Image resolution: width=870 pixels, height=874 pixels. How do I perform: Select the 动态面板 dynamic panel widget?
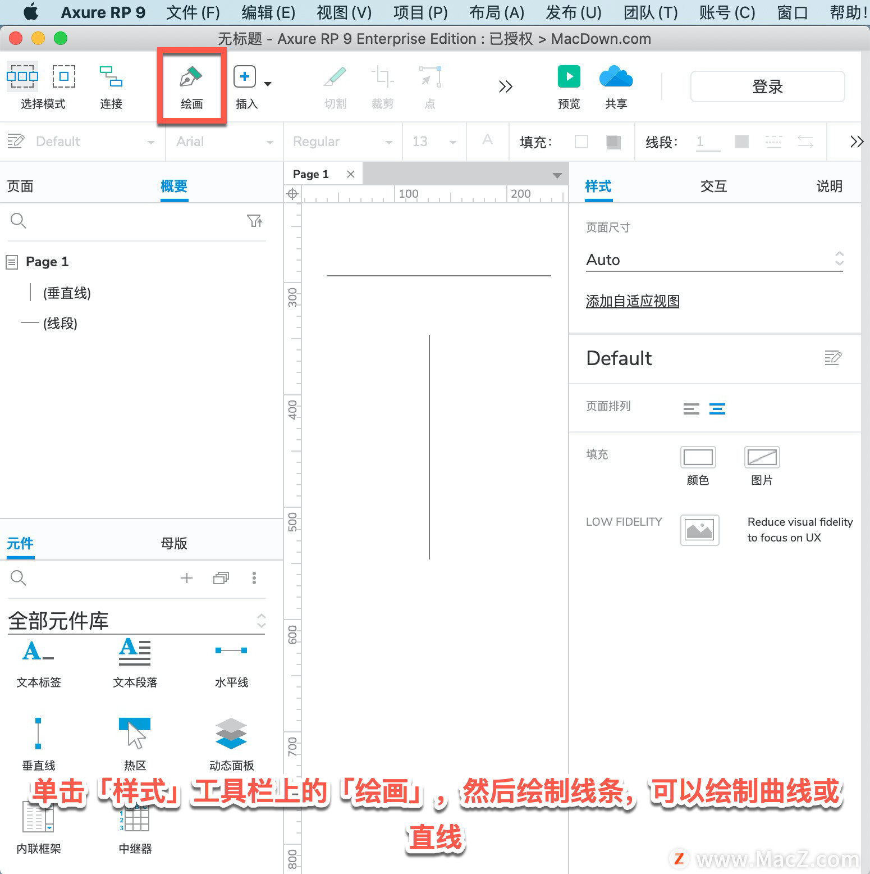(x=231, y=744)
